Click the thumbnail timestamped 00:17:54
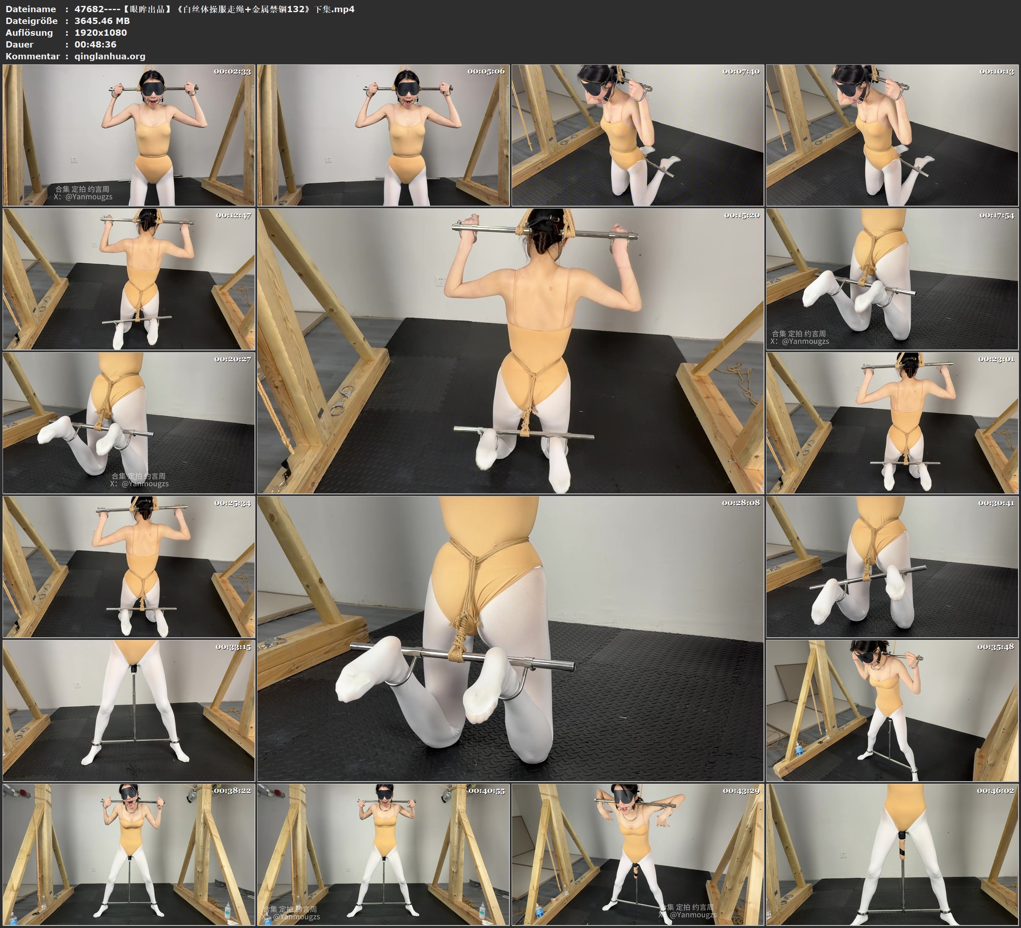Image resolution: width=1021 pixels, height=928 pixels. pyautogui.click(x=892, y=279)
